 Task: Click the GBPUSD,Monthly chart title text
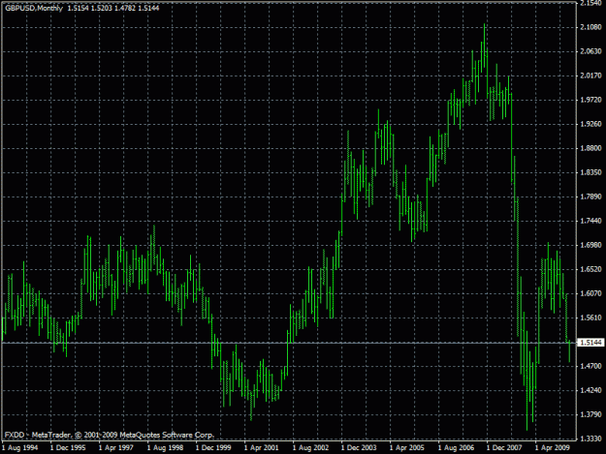(x=34, y=8)
